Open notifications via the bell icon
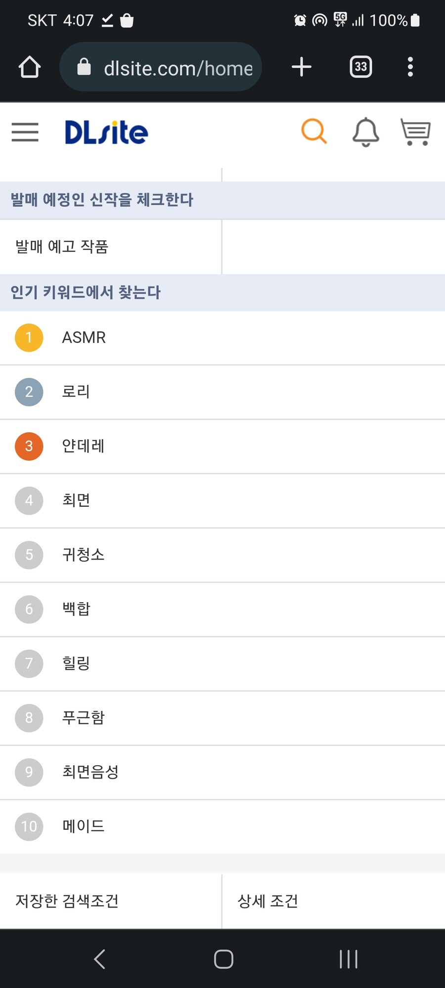445x988 pixels. pyautogui.click(x=364, y=131)
